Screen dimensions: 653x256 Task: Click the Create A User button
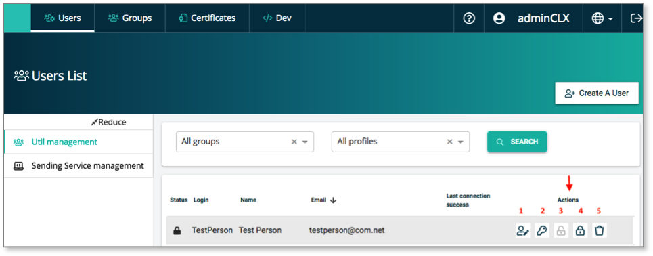point(597,93)
